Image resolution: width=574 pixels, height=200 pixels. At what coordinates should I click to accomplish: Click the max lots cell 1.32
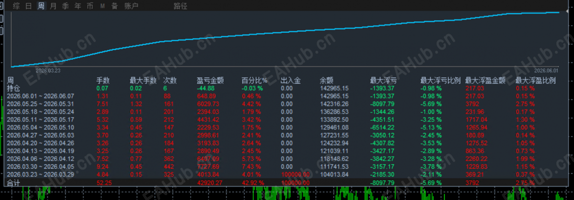[x=136, y=104]
